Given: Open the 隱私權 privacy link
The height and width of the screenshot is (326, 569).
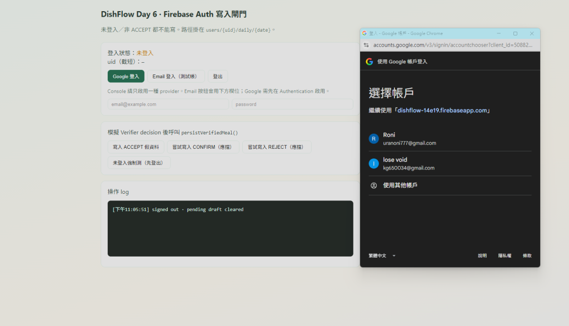Looking at the screenshot, I should coord(505,255).
